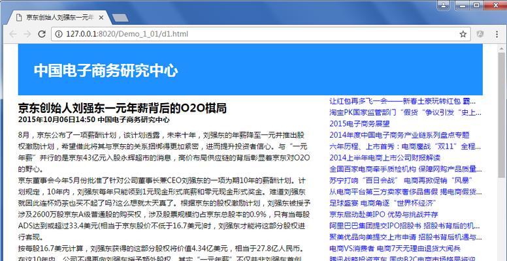The height and width of the screenshot is (261, 507).
Task: Open link 淘宝PK国家监管部门
Action: tap(406, 112)
